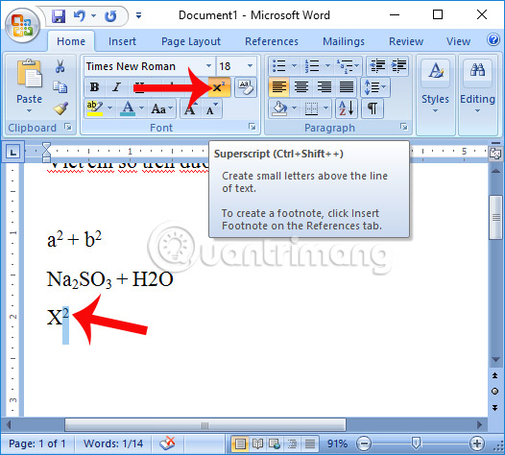Open the font size dropdown

[250, 66]
